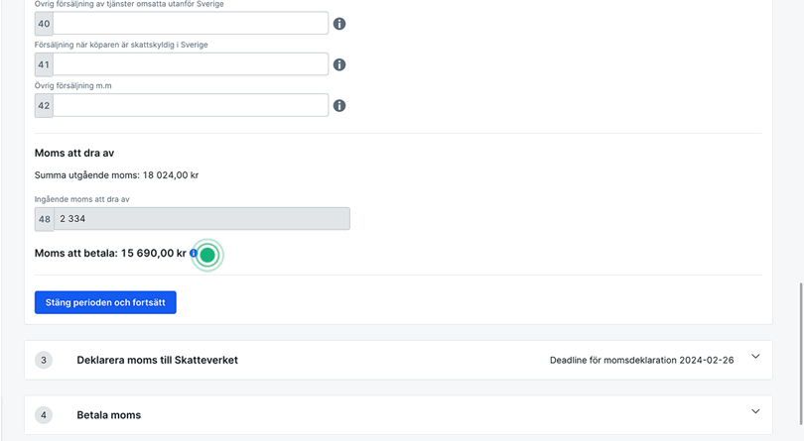Click the step 3 number badge

[x=45, y=360]
